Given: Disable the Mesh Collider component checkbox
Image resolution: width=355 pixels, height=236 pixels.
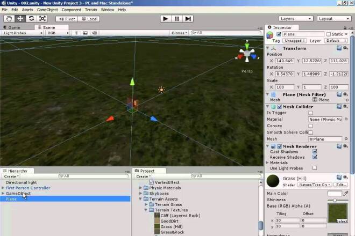Looking at the screenshot, I should [280, 107].
